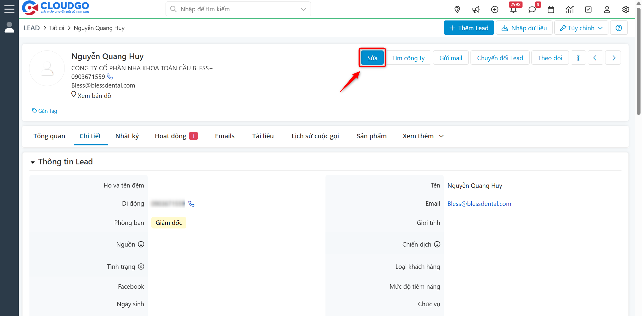Expand the Tùy chỉnh dropdown
This screenshot has width=642, height=316.
tap(581, 28)
